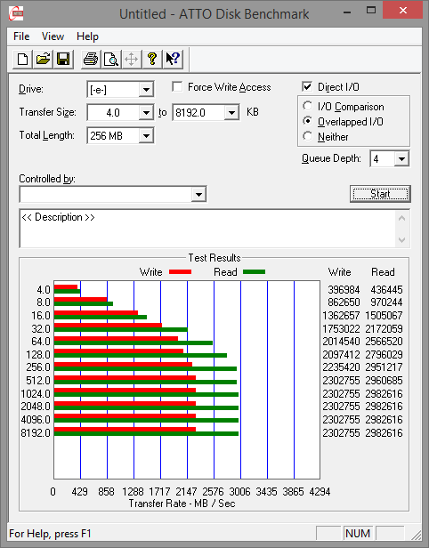Click the Save floppy disk toolbar icon
This screenshot has width=429, height=548.
[x=63, y=59]
